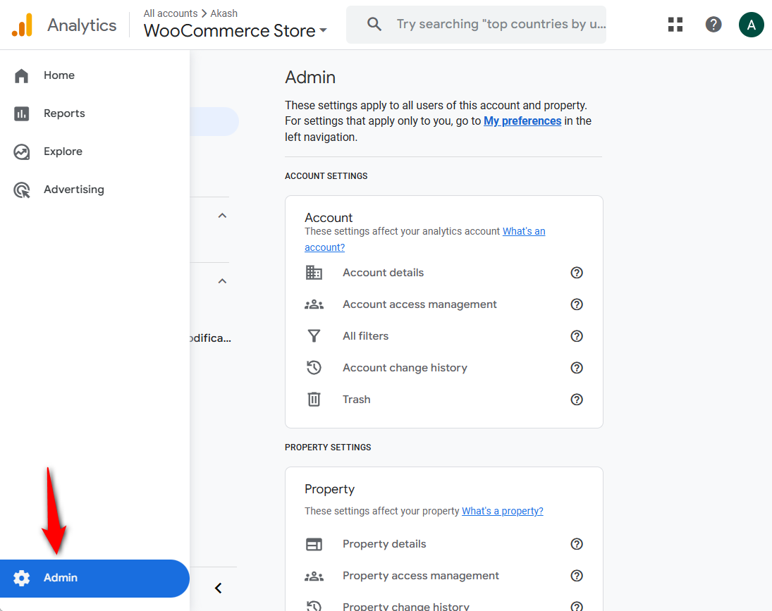This screenshot has height=611, width=772.
Task: Follow the My preferences link
Action: pos(522,121)
